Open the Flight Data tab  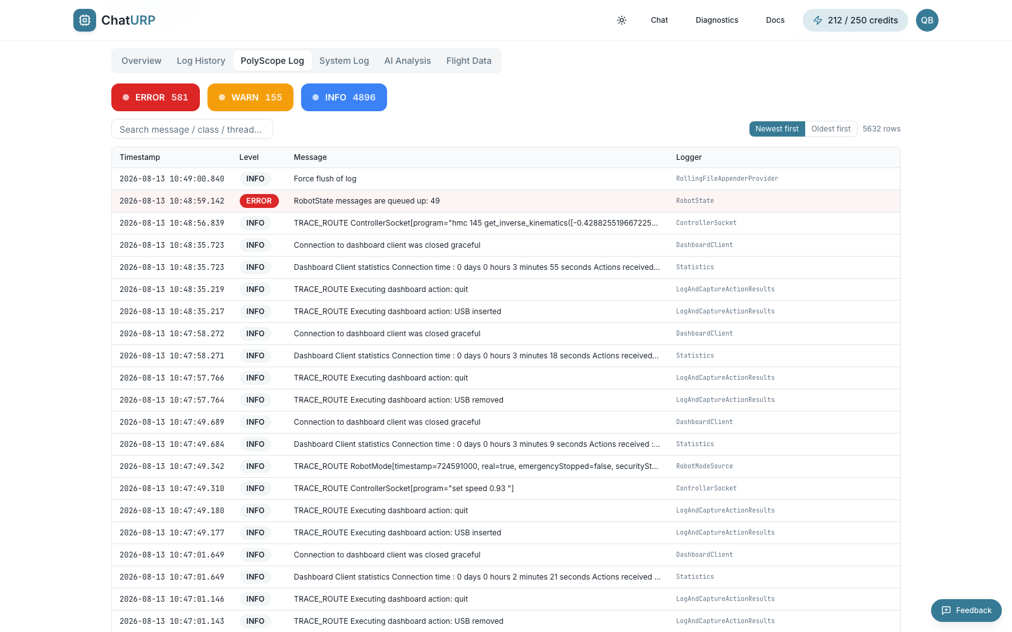[x=469, y=61]
